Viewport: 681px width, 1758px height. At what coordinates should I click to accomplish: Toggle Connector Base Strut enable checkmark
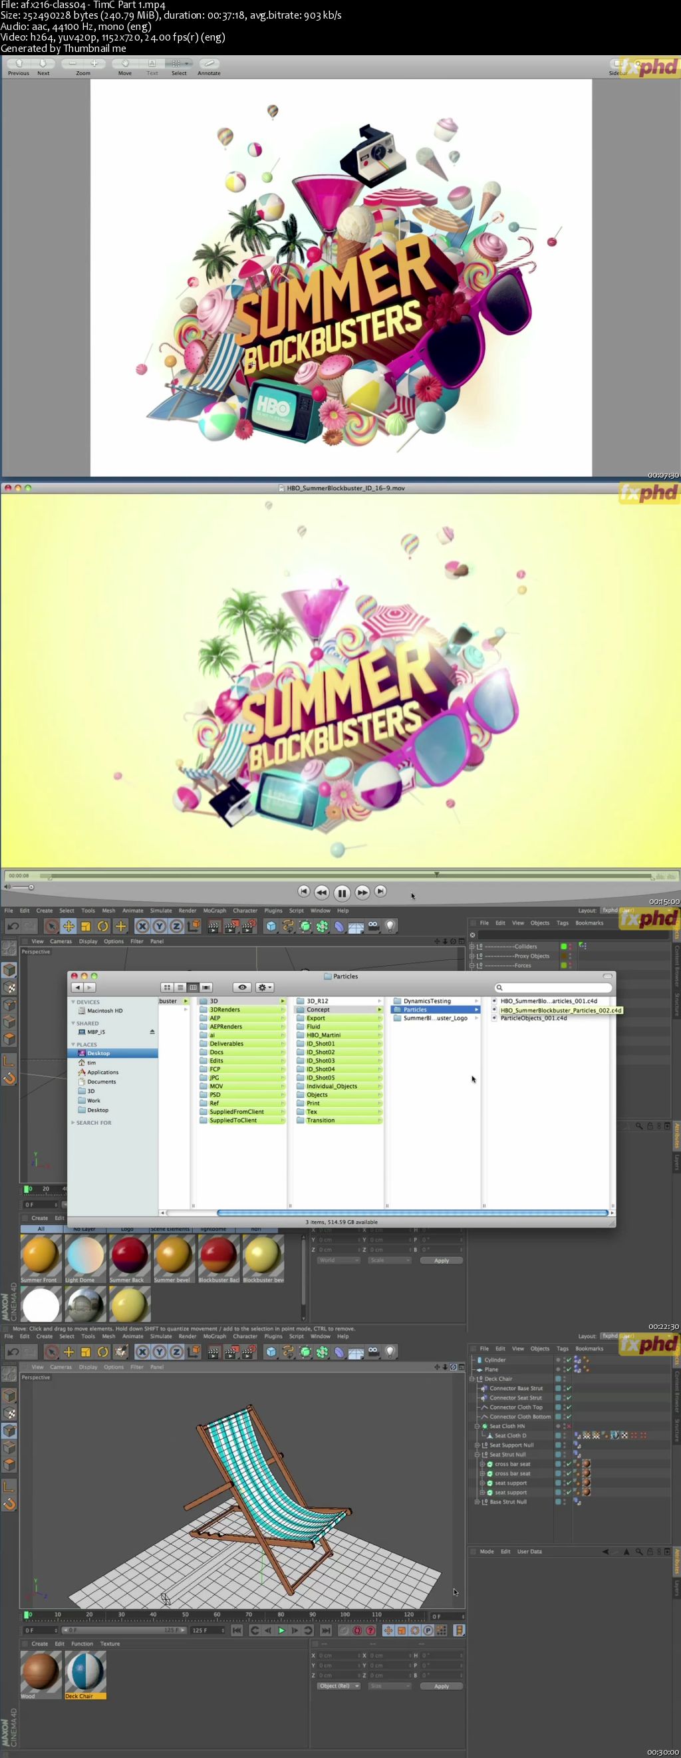[569, 1388]
